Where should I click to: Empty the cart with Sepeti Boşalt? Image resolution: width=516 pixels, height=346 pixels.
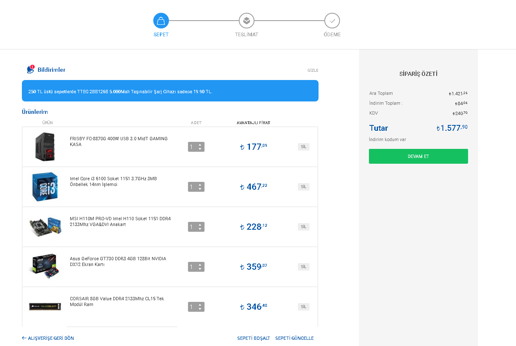click(x=253, y=338)
